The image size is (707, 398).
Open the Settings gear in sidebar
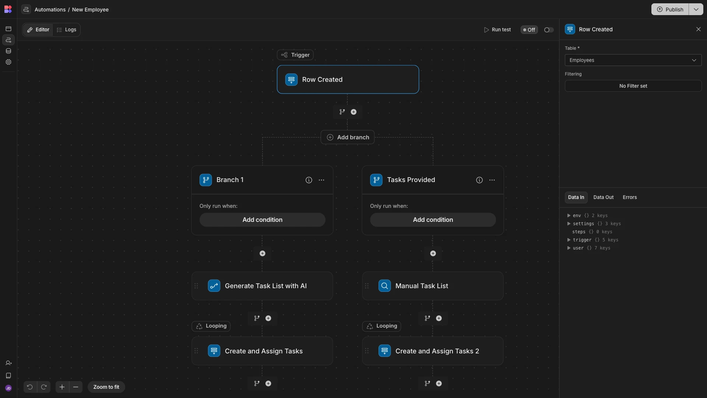click(8, 62)
